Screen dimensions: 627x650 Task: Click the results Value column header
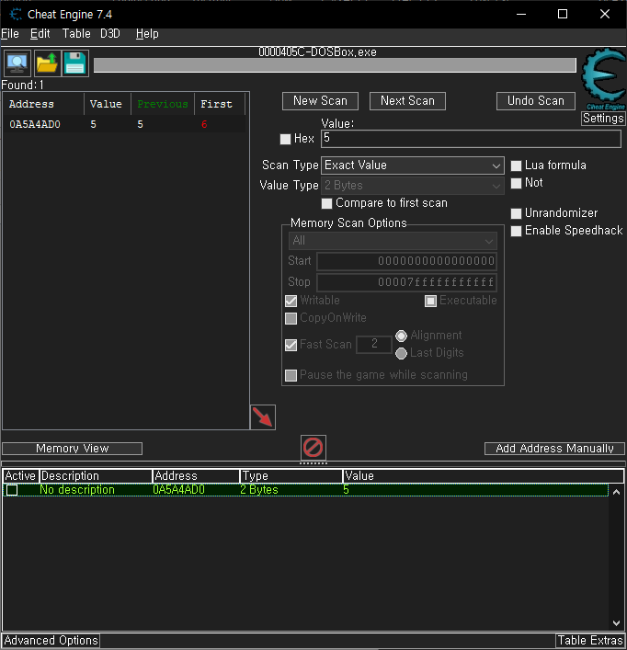[x=108, y=104]
